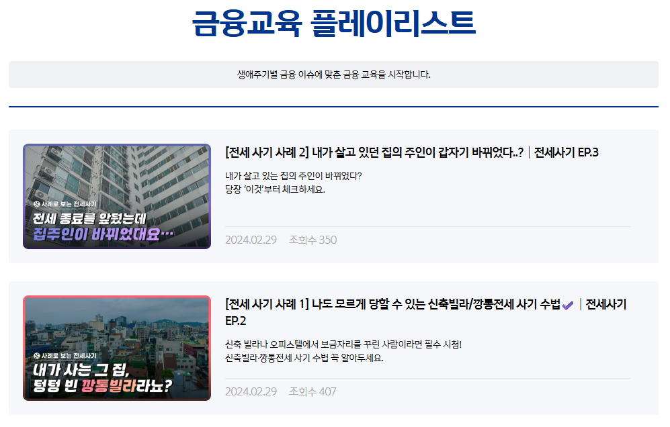Click the '금융교육 플레이리스트' page heading
This screenshot has height=427, width=670.
pyautogui.click(x=334, y=23)
